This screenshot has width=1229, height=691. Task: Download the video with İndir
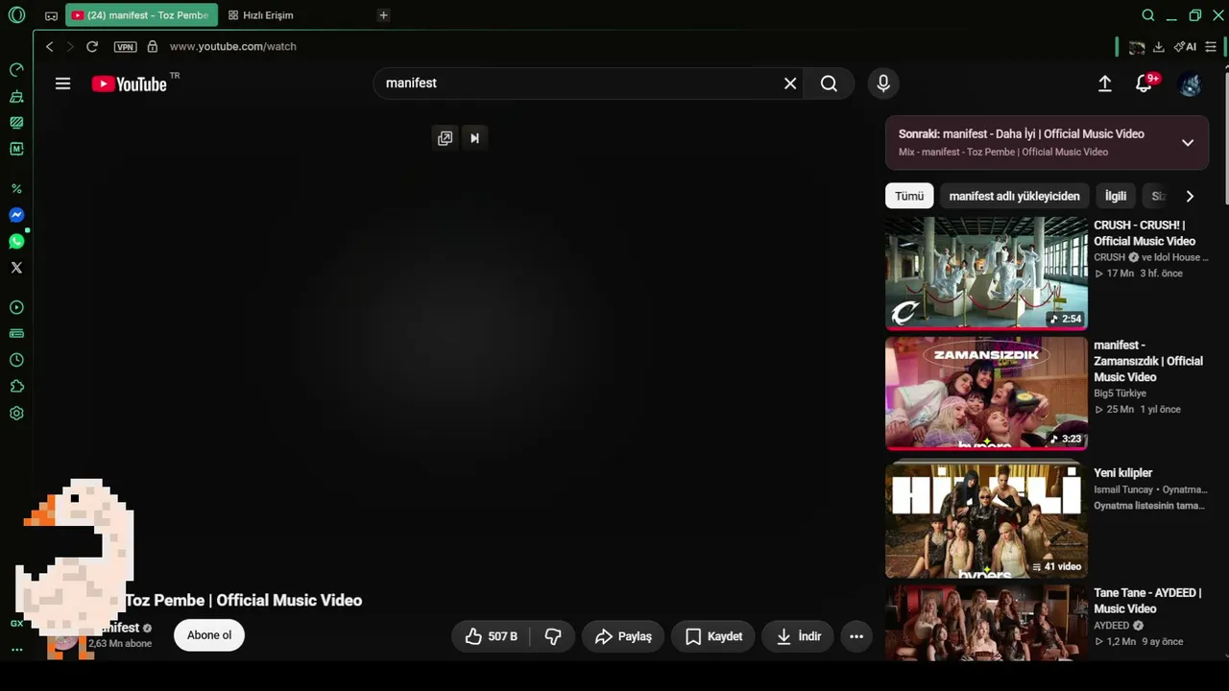point(798,636)
